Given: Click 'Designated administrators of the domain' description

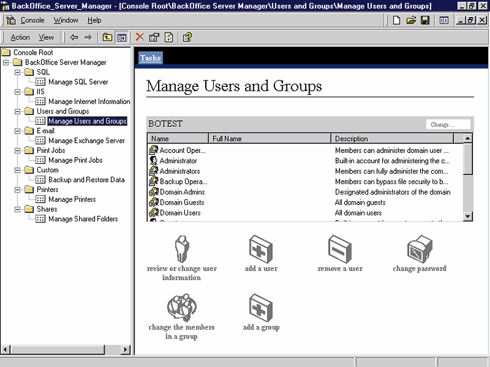Looking at the screenshot, I should coord(393,192).
